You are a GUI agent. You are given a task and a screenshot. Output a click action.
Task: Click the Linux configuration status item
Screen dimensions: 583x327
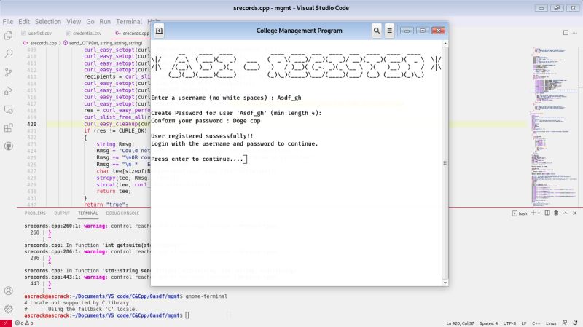click(x=551, y=323)
